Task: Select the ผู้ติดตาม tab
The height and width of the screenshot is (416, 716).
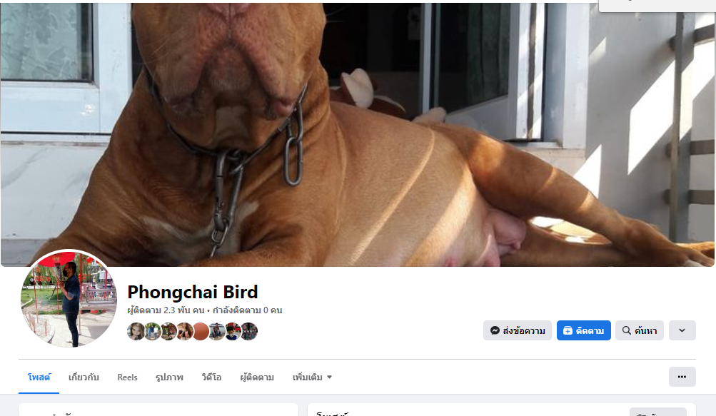Action: [257, 377]
